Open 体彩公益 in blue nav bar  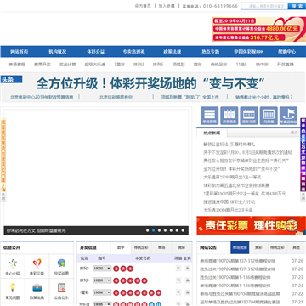click(x=96, y=52)
